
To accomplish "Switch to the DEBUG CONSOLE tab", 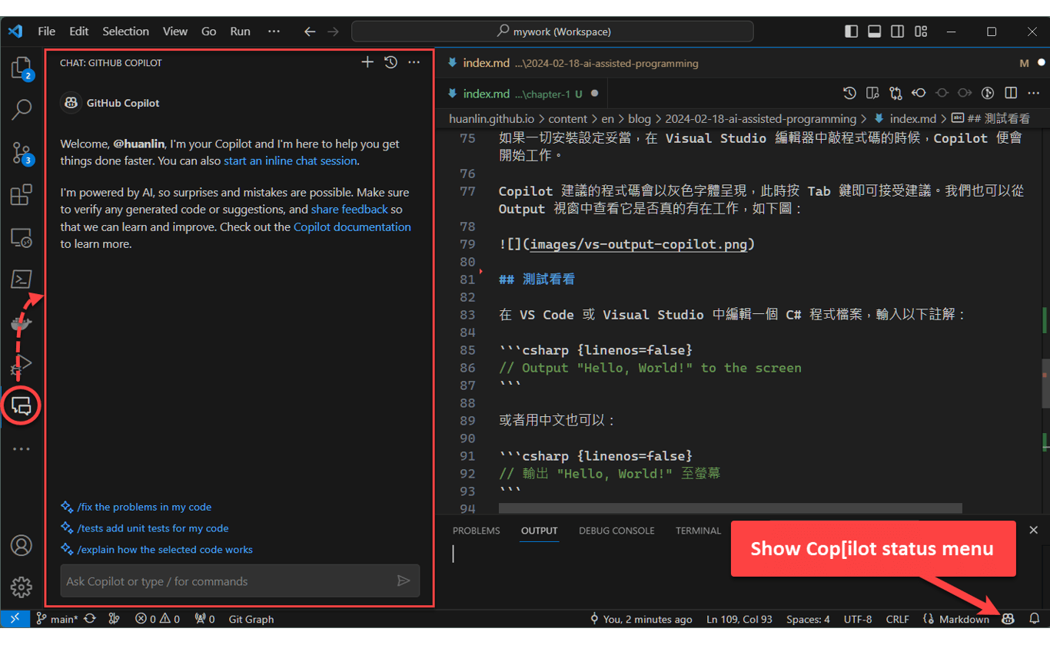I will (x=616, y=531).
